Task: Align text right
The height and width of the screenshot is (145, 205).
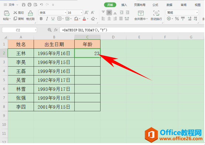Action: coord(115,19)
